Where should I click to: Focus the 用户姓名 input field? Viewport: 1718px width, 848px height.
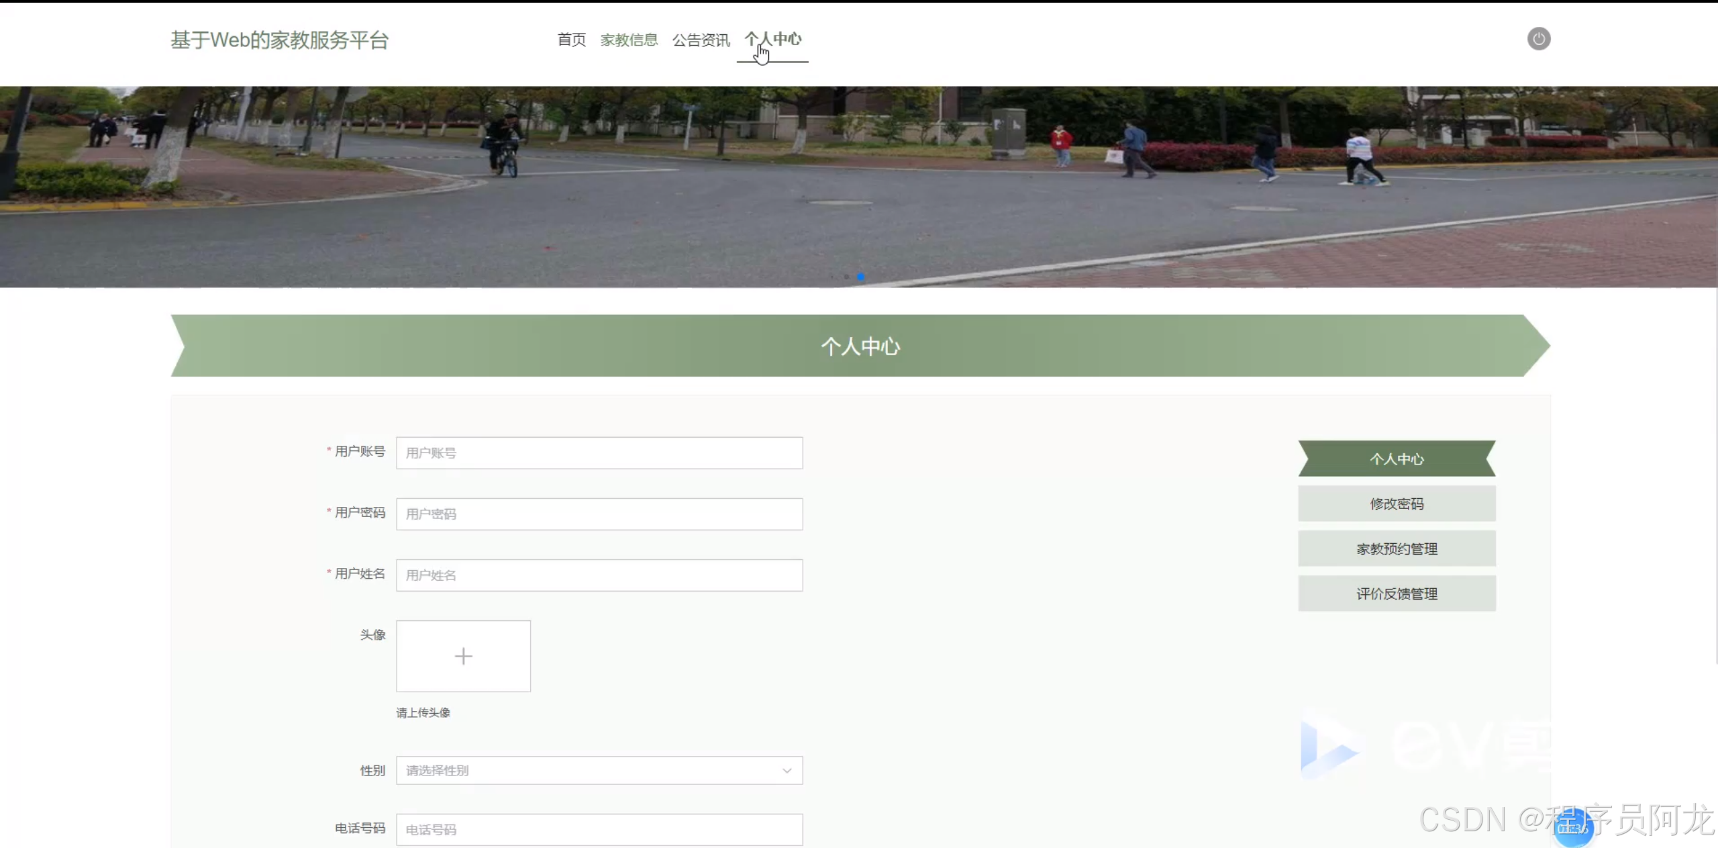(599, 575)
